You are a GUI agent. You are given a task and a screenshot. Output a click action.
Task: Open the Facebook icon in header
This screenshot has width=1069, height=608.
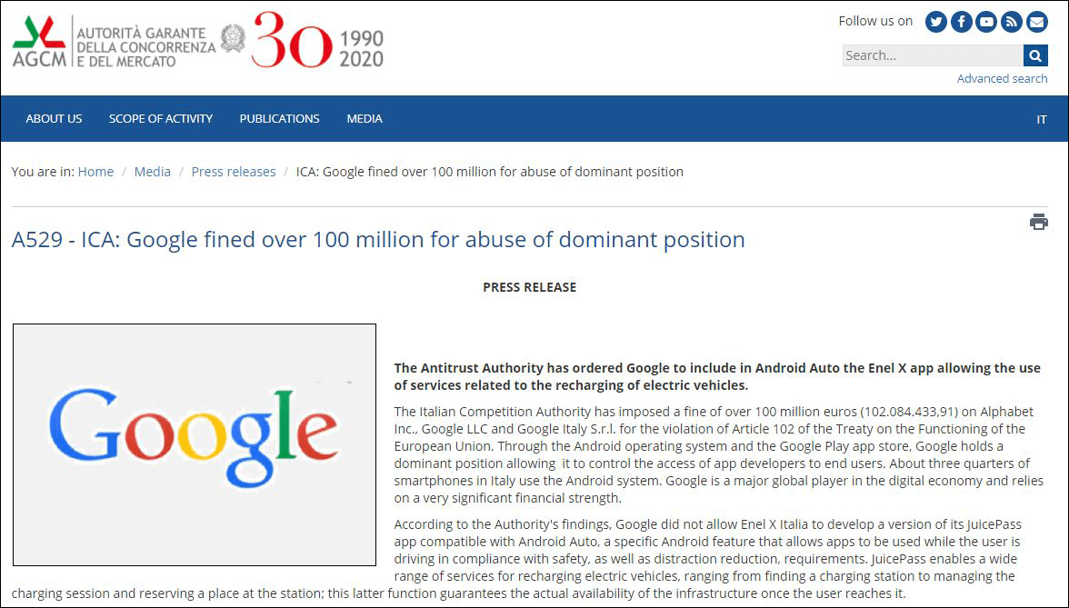point(962,22)
